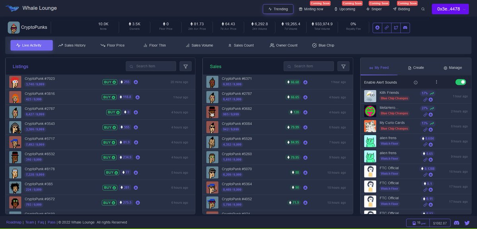
Task: Open the Listings filter funnel
Action: coord(186,66)
